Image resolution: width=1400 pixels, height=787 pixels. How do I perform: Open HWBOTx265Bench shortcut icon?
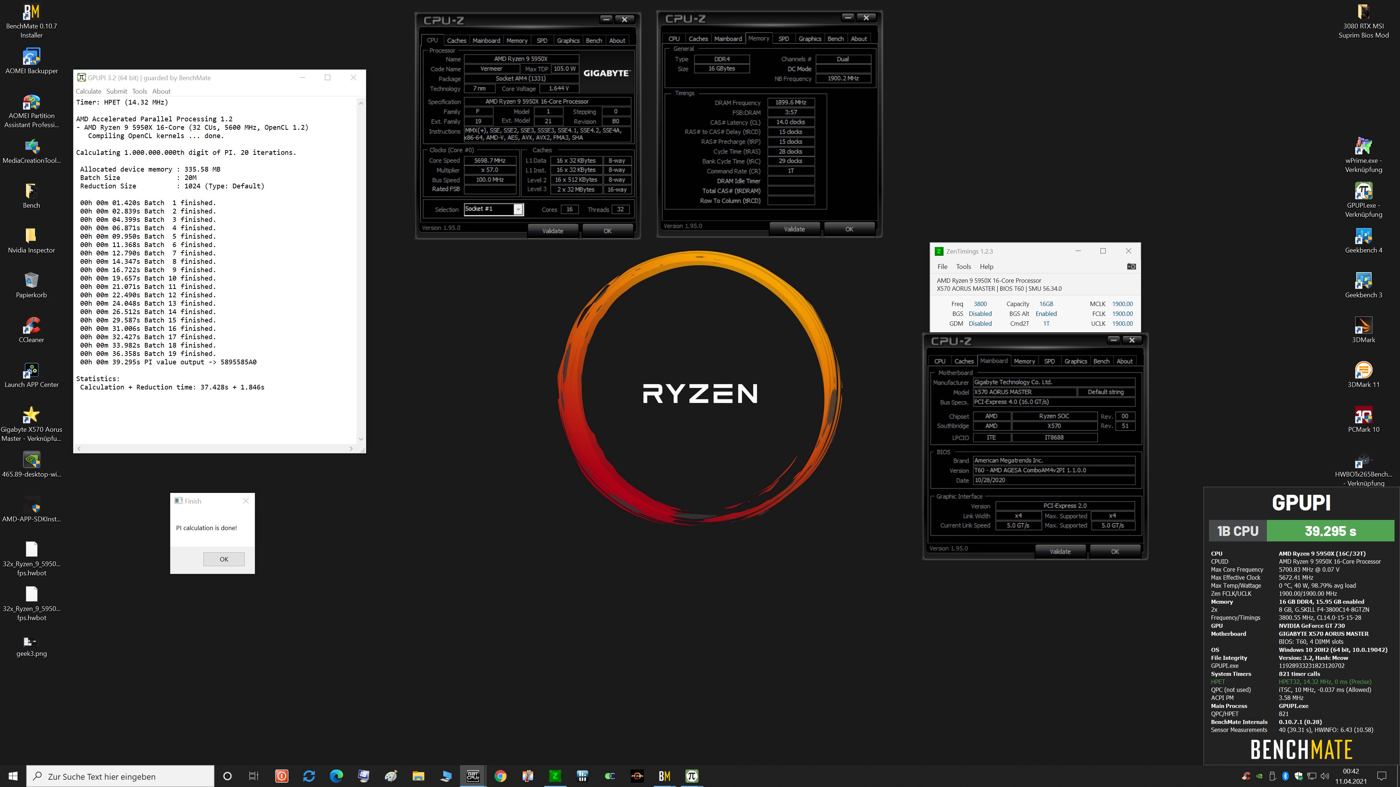click(x=1364, y=469)
